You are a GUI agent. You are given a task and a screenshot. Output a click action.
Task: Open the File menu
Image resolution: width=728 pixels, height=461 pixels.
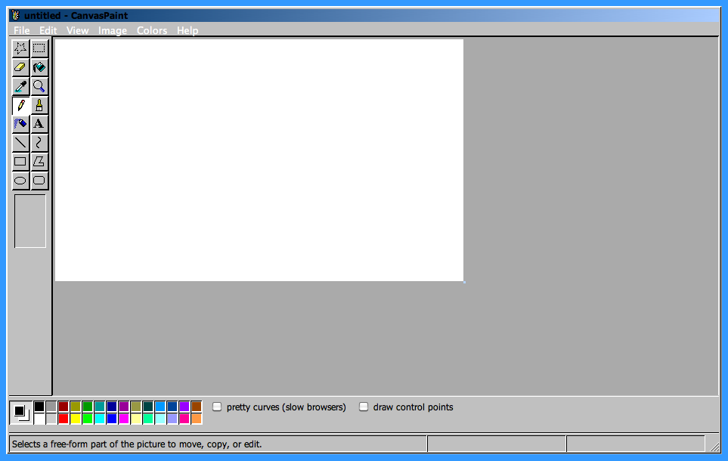21,31
